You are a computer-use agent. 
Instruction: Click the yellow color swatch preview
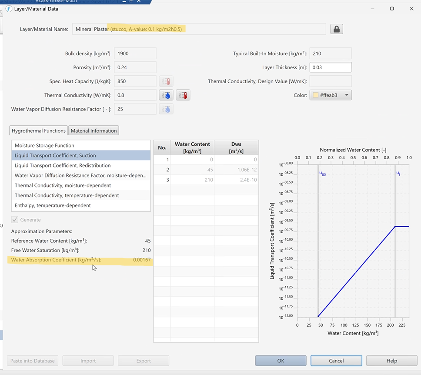click(316, 95)
